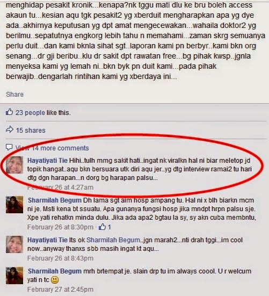Click the comment bubble icon near more comments
The height and width of the screenshot is (296, 269).
pos(9,147)
